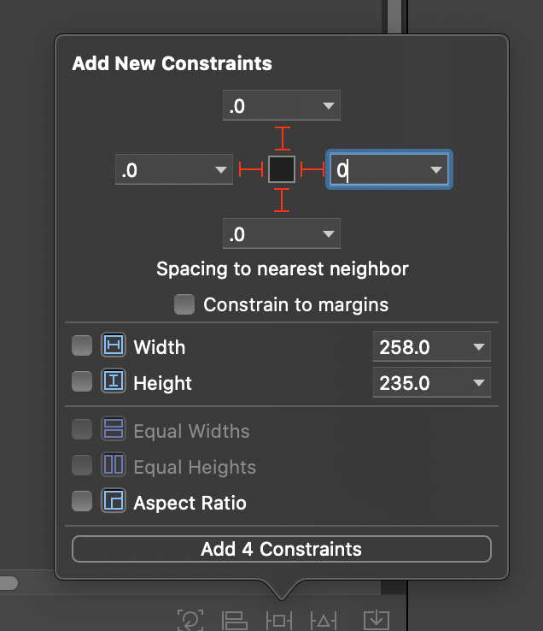
Task: Enable the Constrain to margins checkbox
Action: [x=184, y=304]
